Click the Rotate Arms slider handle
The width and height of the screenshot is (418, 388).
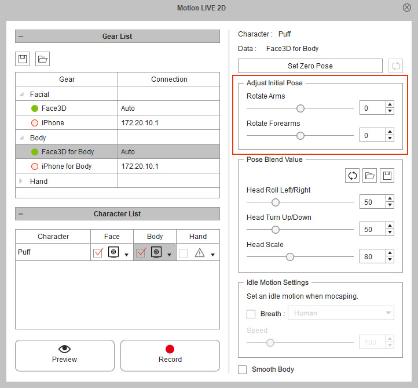[300, 108]
